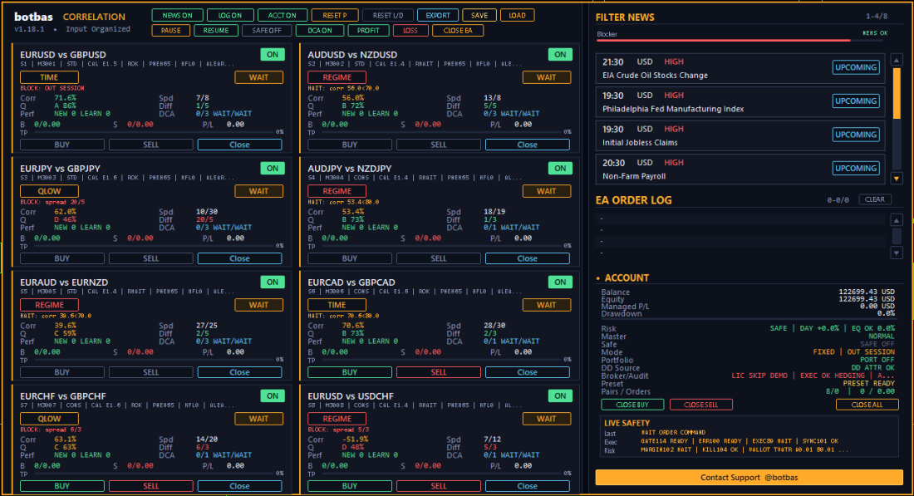The width and height of the screenshot is (914, 496).
Task: Click REGIME status in EURAUD vs EURNZD
Action: pos(50,304)
